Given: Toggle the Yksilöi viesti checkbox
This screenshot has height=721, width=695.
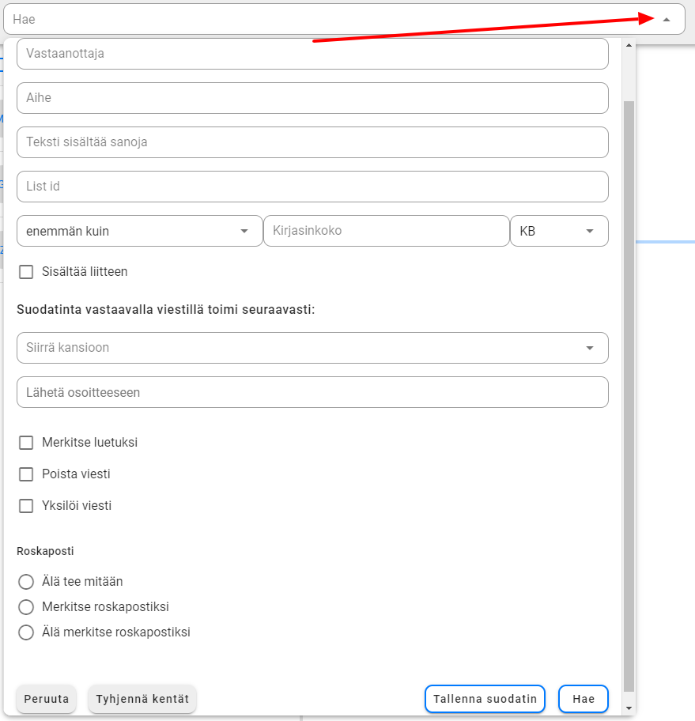Looking at the screenshot, I should point(26,506).
